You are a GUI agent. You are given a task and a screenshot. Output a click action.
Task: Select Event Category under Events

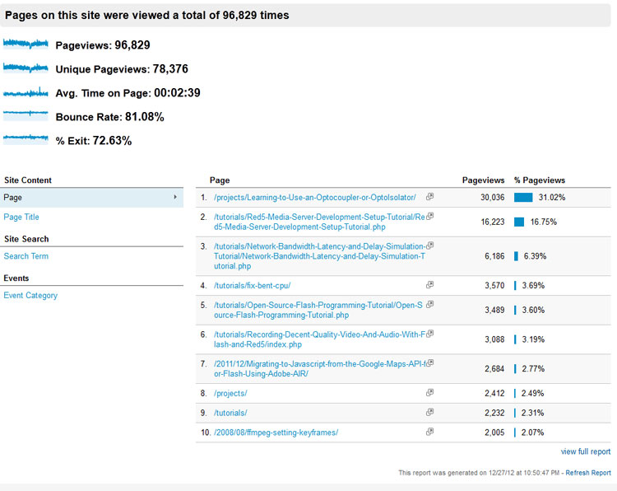pos(30,296)
